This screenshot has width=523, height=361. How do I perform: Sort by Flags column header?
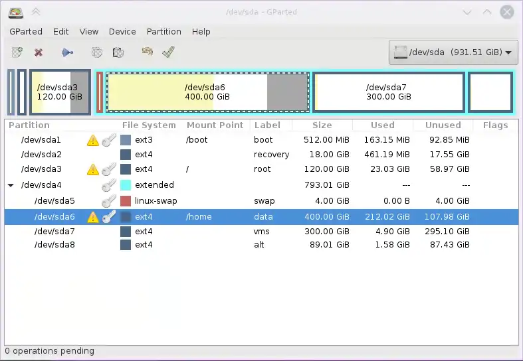[x=496, y=125]
